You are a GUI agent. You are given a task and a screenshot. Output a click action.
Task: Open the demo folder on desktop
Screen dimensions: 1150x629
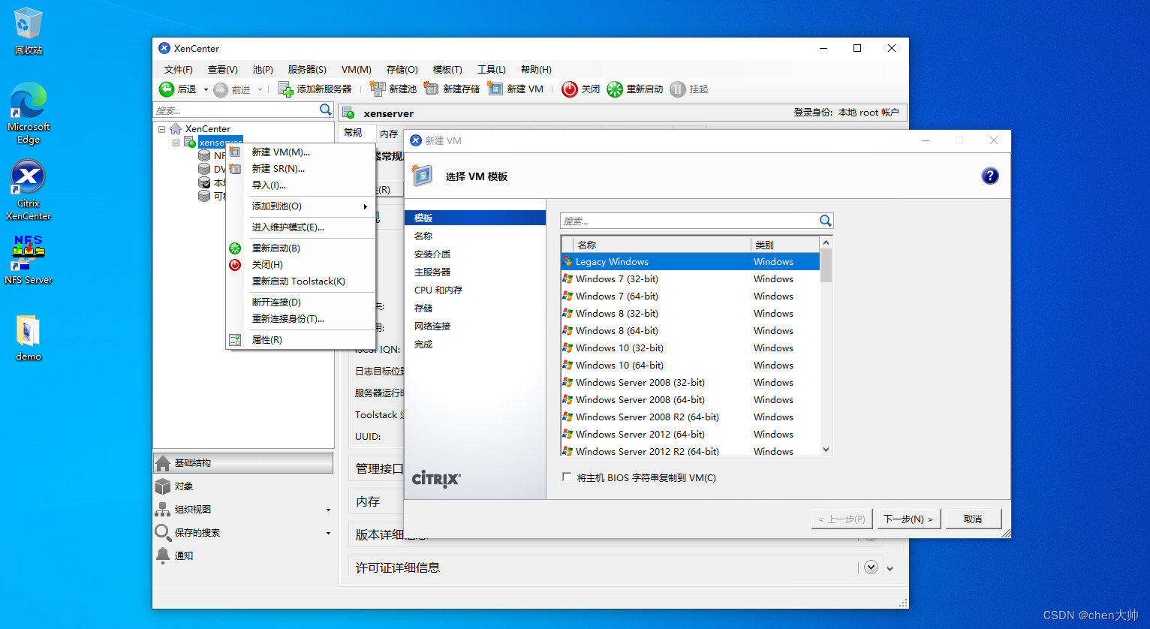tap(29, 338)
